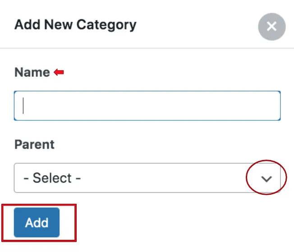Dismiss dialog with gray circle button
Screen dimensions: 294x252
pos(272,27)
